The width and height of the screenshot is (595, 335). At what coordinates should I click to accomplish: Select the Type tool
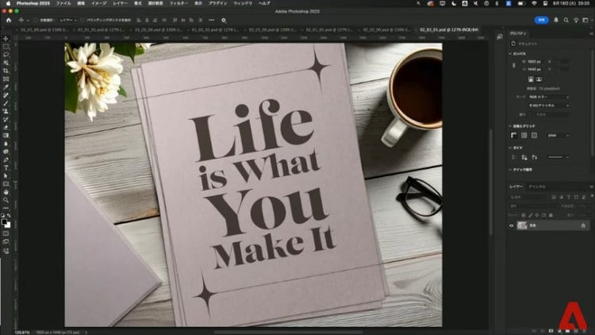tap(6, 167)
